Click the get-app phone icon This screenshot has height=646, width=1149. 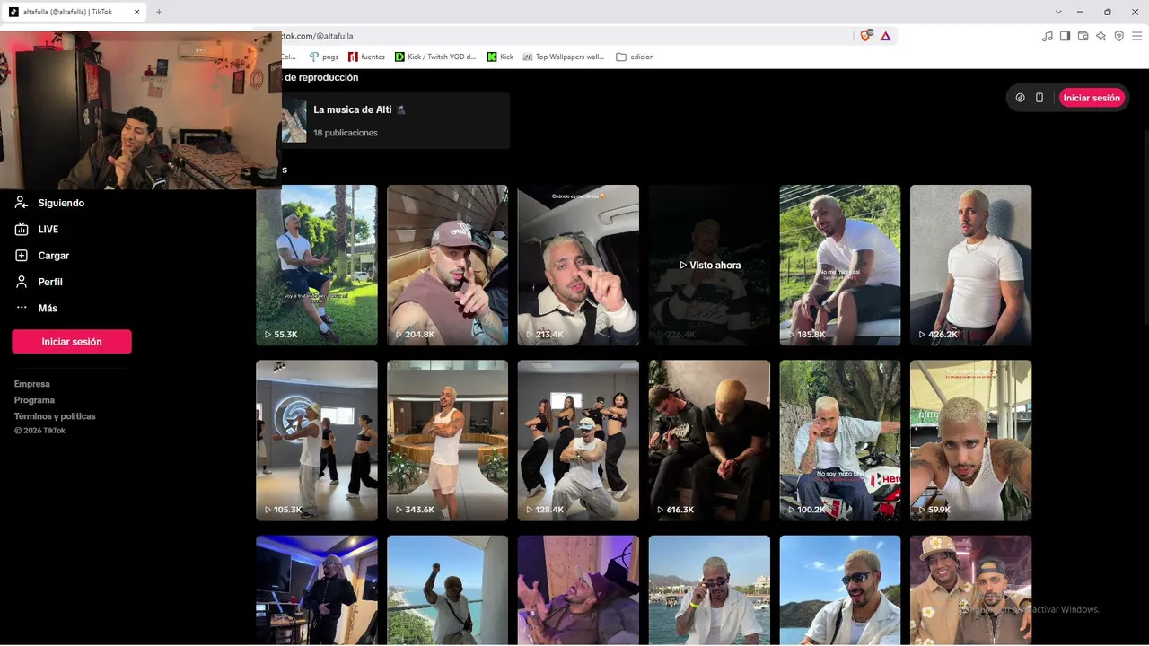pyautogui.click(x=1039, y=98)
